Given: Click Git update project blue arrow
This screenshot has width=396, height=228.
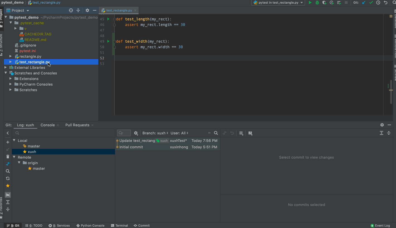Looking at the screenshot, I should pos(364,3).
